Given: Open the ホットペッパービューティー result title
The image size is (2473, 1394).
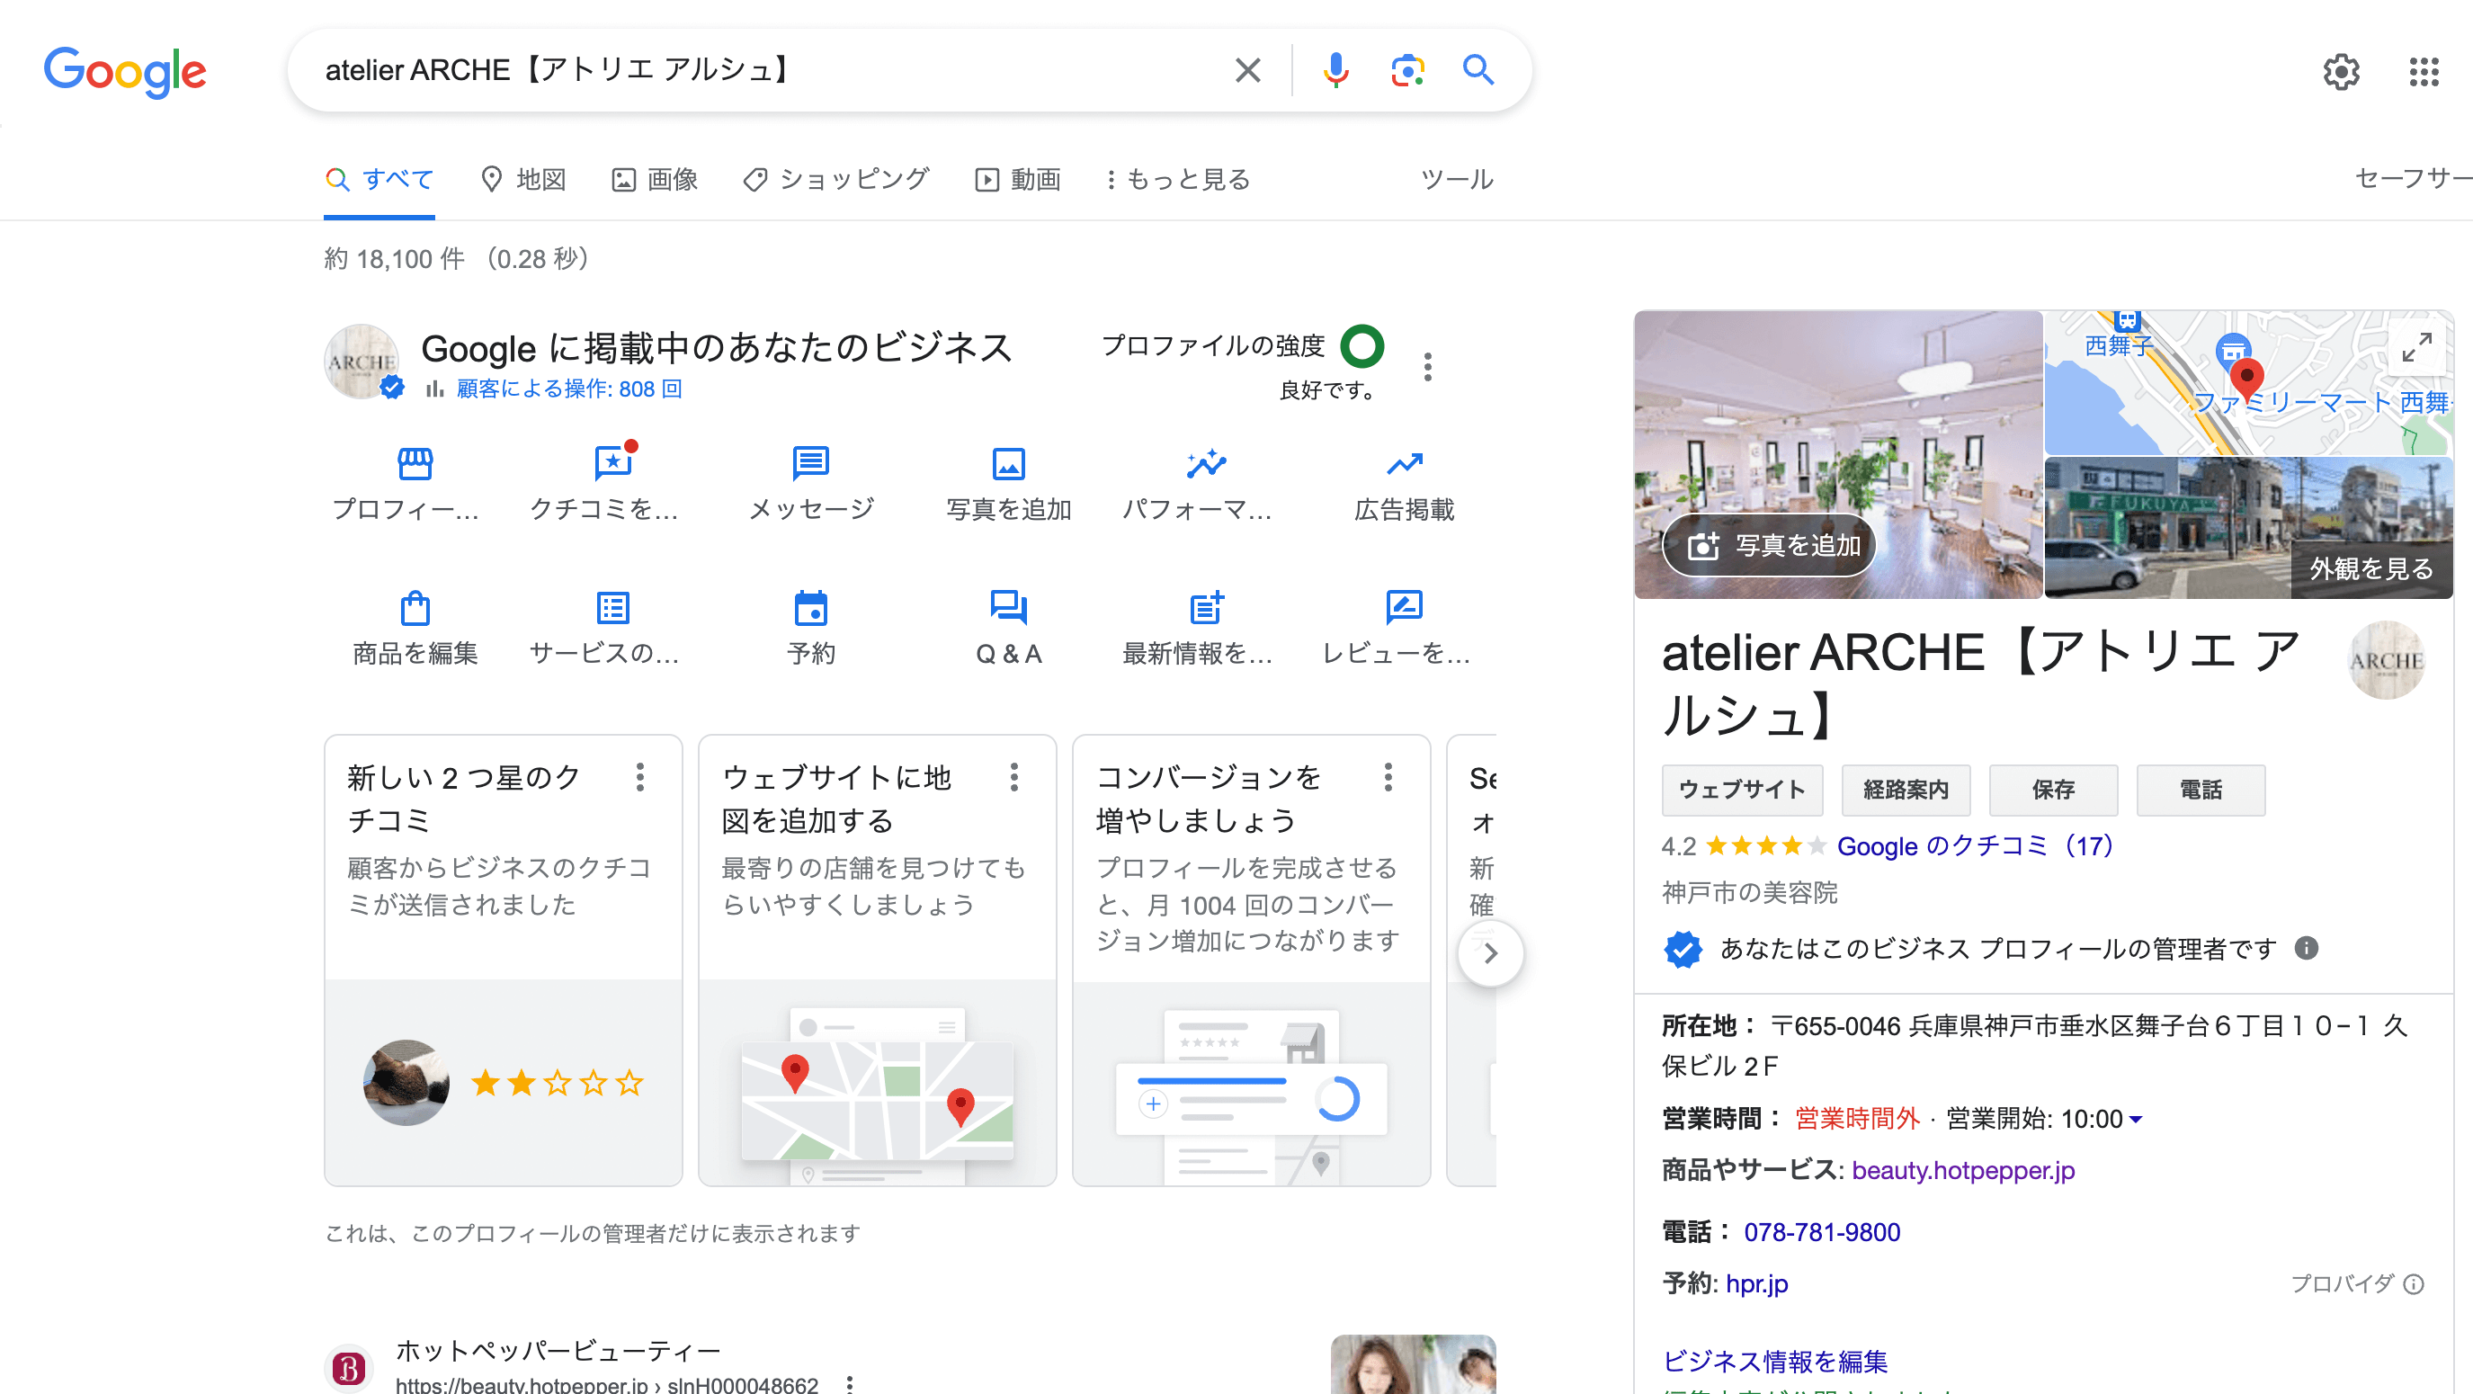Looking at the screenshot, I should click(x=558, y=1351).
